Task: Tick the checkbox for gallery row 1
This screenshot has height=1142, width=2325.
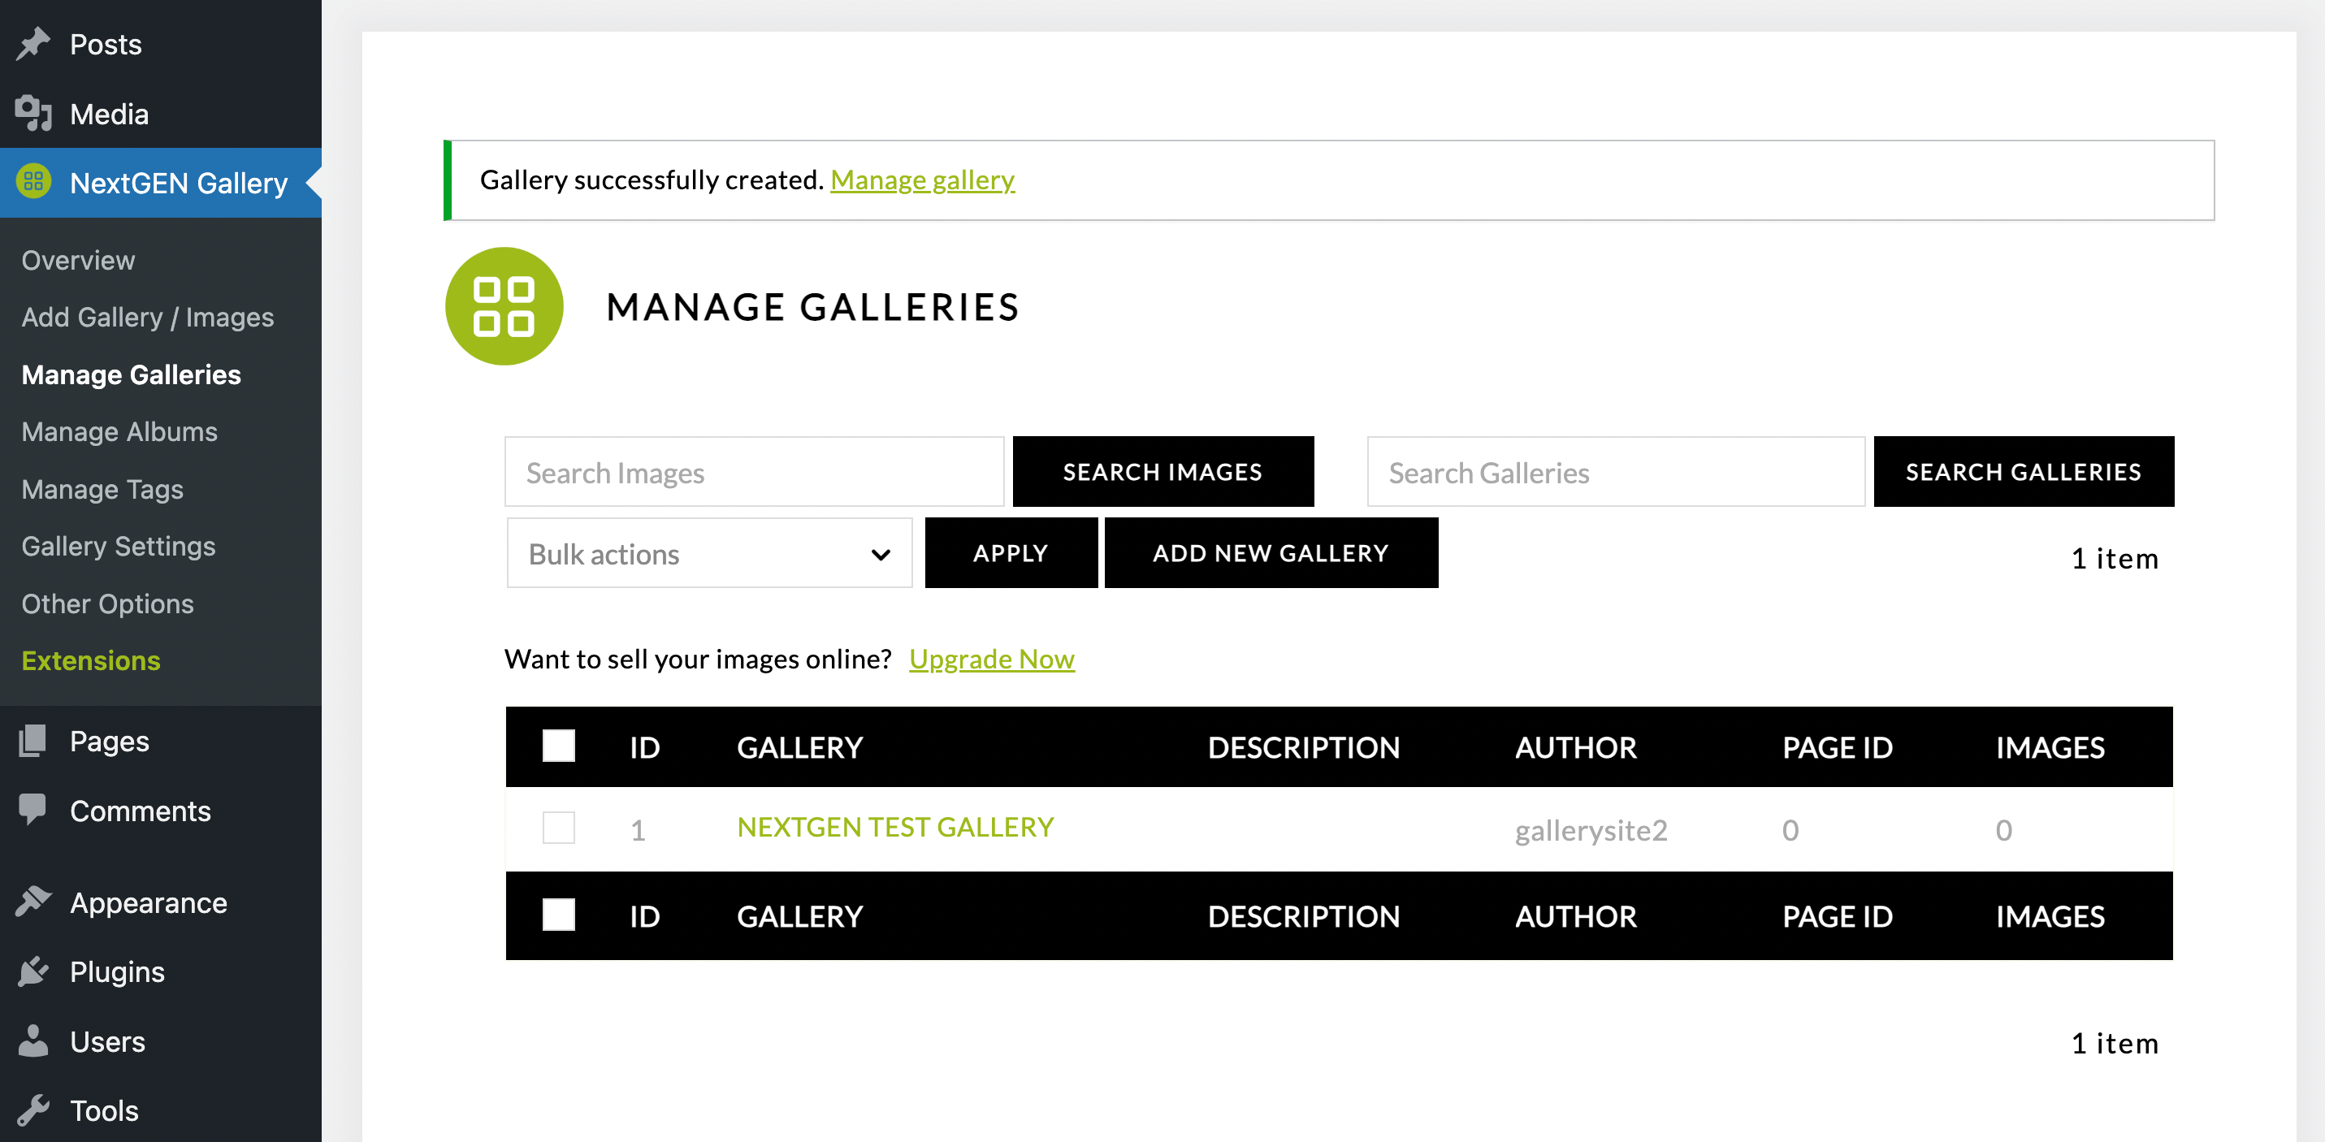Action: pos(558,828)
